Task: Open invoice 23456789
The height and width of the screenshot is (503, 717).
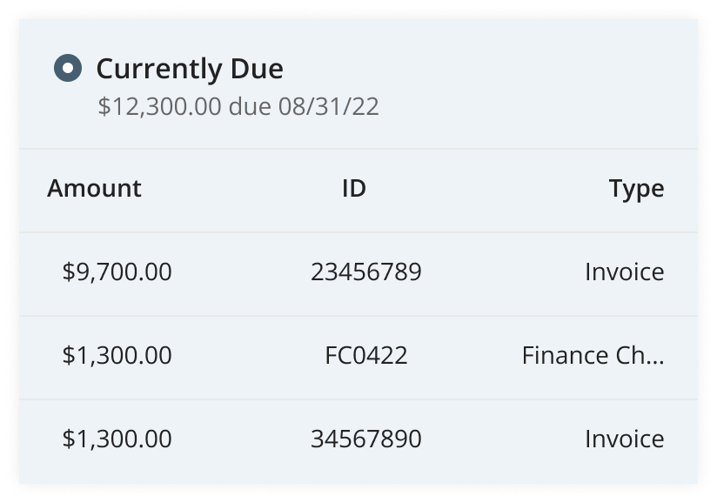Action: 366,272
